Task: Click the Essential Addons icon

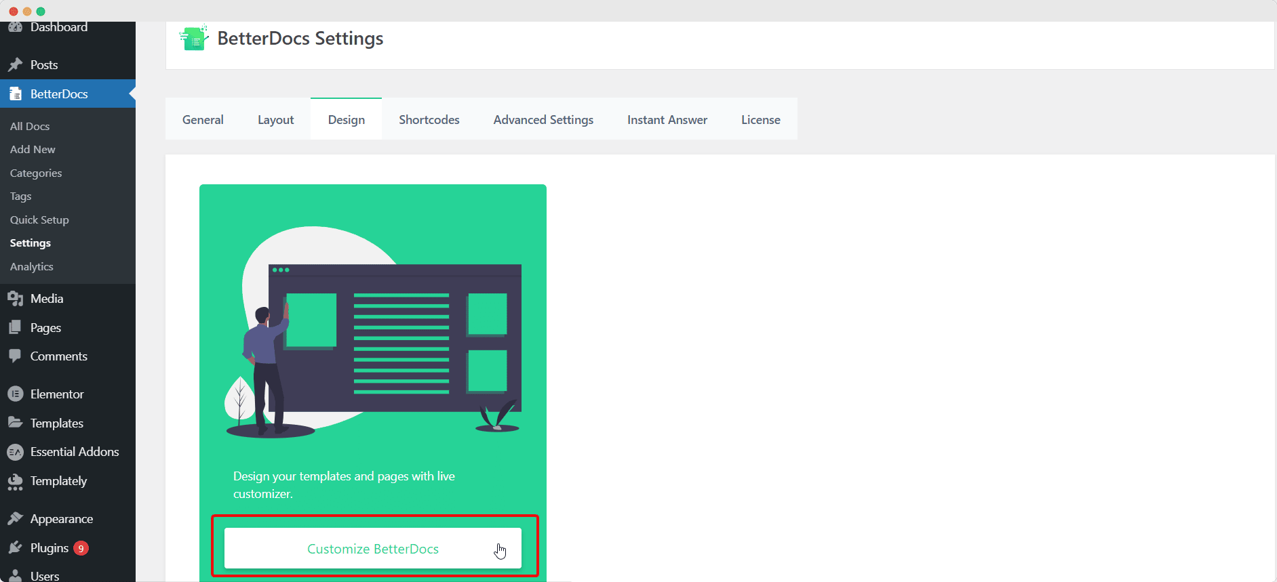Action: pos(15,452)
